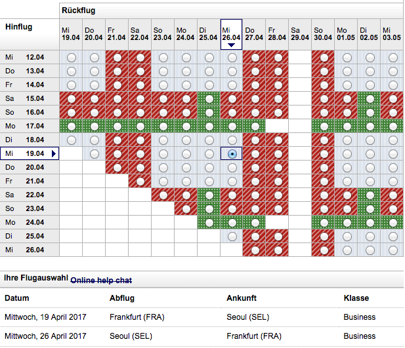Click Frankfurt (FRA) in the Abflug column
Screen dimensions: 405x348
point(137,317)
